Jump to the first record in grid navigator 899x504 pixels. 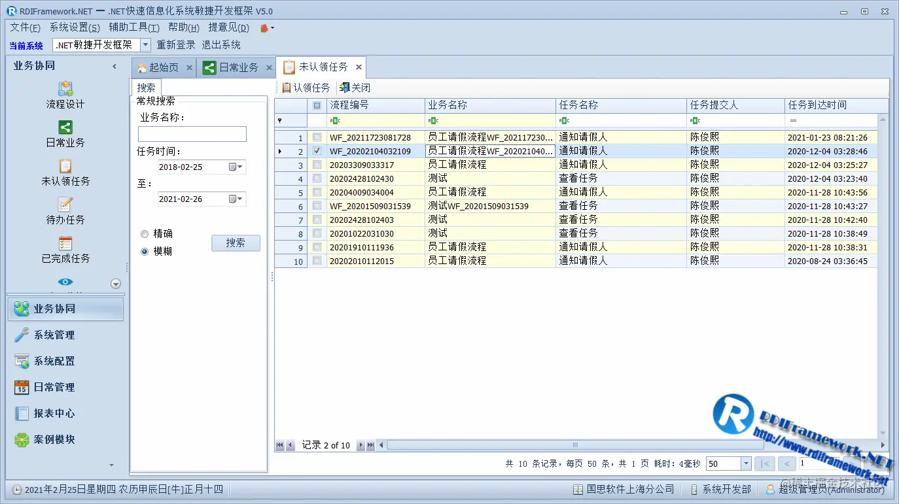[280, 445]
